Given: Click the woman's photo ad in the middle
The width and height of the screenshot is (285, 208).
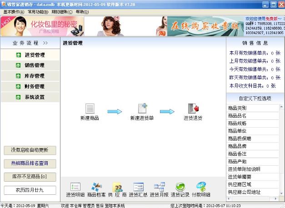Looking at the screenshot, I should [x=125, y=26].
